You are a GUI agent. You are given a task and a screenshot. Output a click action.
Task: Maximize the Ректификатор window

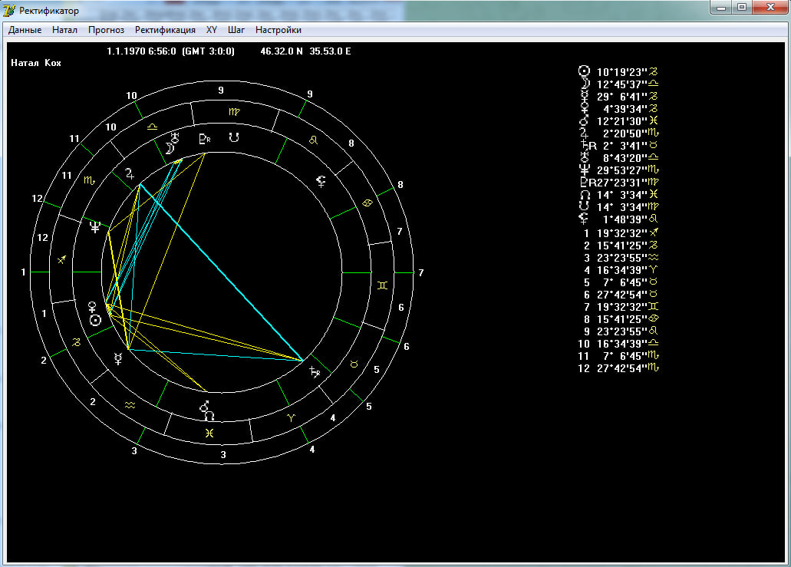[x=741, y=8]
